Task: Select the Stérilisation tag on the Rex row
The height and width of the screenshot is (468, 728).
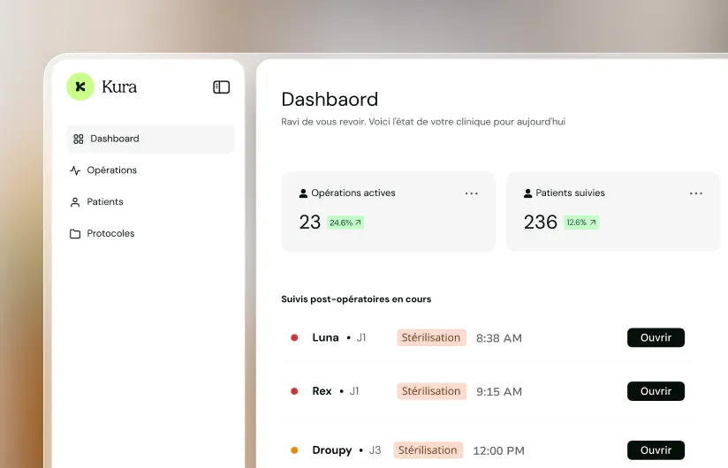Action: coord(431,391)
